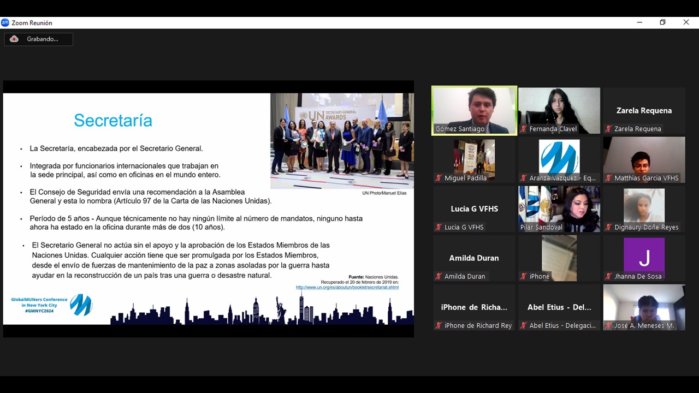699x393 pixels.
Task: Click Matthias Garcia VFHS's muted mic icon
Action: click(x=608, y=178)
